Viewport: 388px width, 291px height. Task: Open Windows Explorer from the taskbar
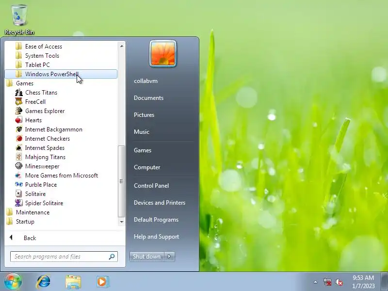coord(73,282)
